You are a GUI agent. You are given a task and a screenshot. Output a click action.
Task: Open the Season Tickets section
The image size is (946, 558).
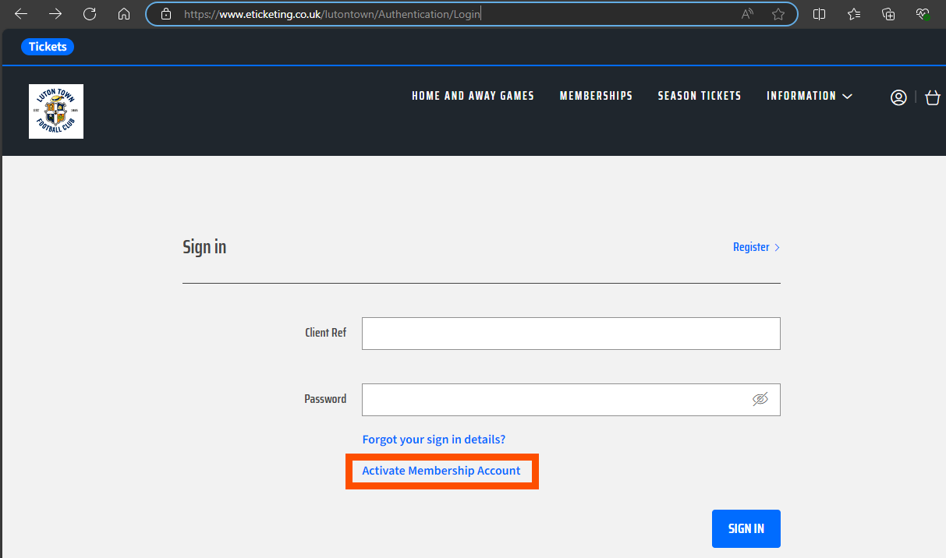[x=699, y=96]
